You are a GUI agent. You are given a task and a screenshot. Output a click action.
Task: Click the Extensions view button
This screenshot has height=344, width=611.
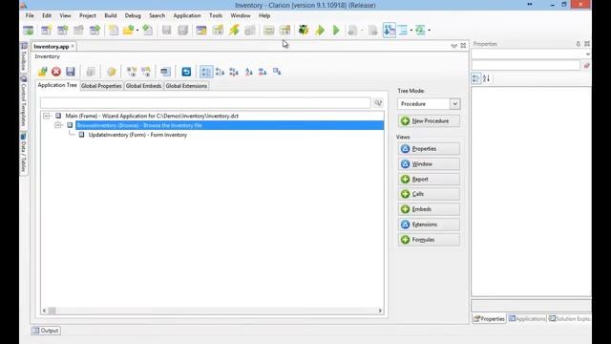point(429,225)
